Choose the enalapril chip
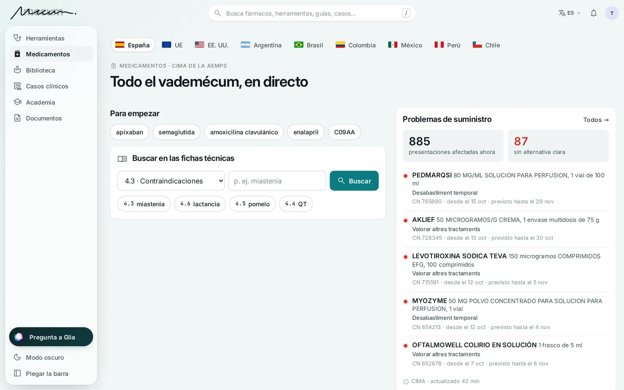The width and height of the screenshot is (624, 390). 306,132
